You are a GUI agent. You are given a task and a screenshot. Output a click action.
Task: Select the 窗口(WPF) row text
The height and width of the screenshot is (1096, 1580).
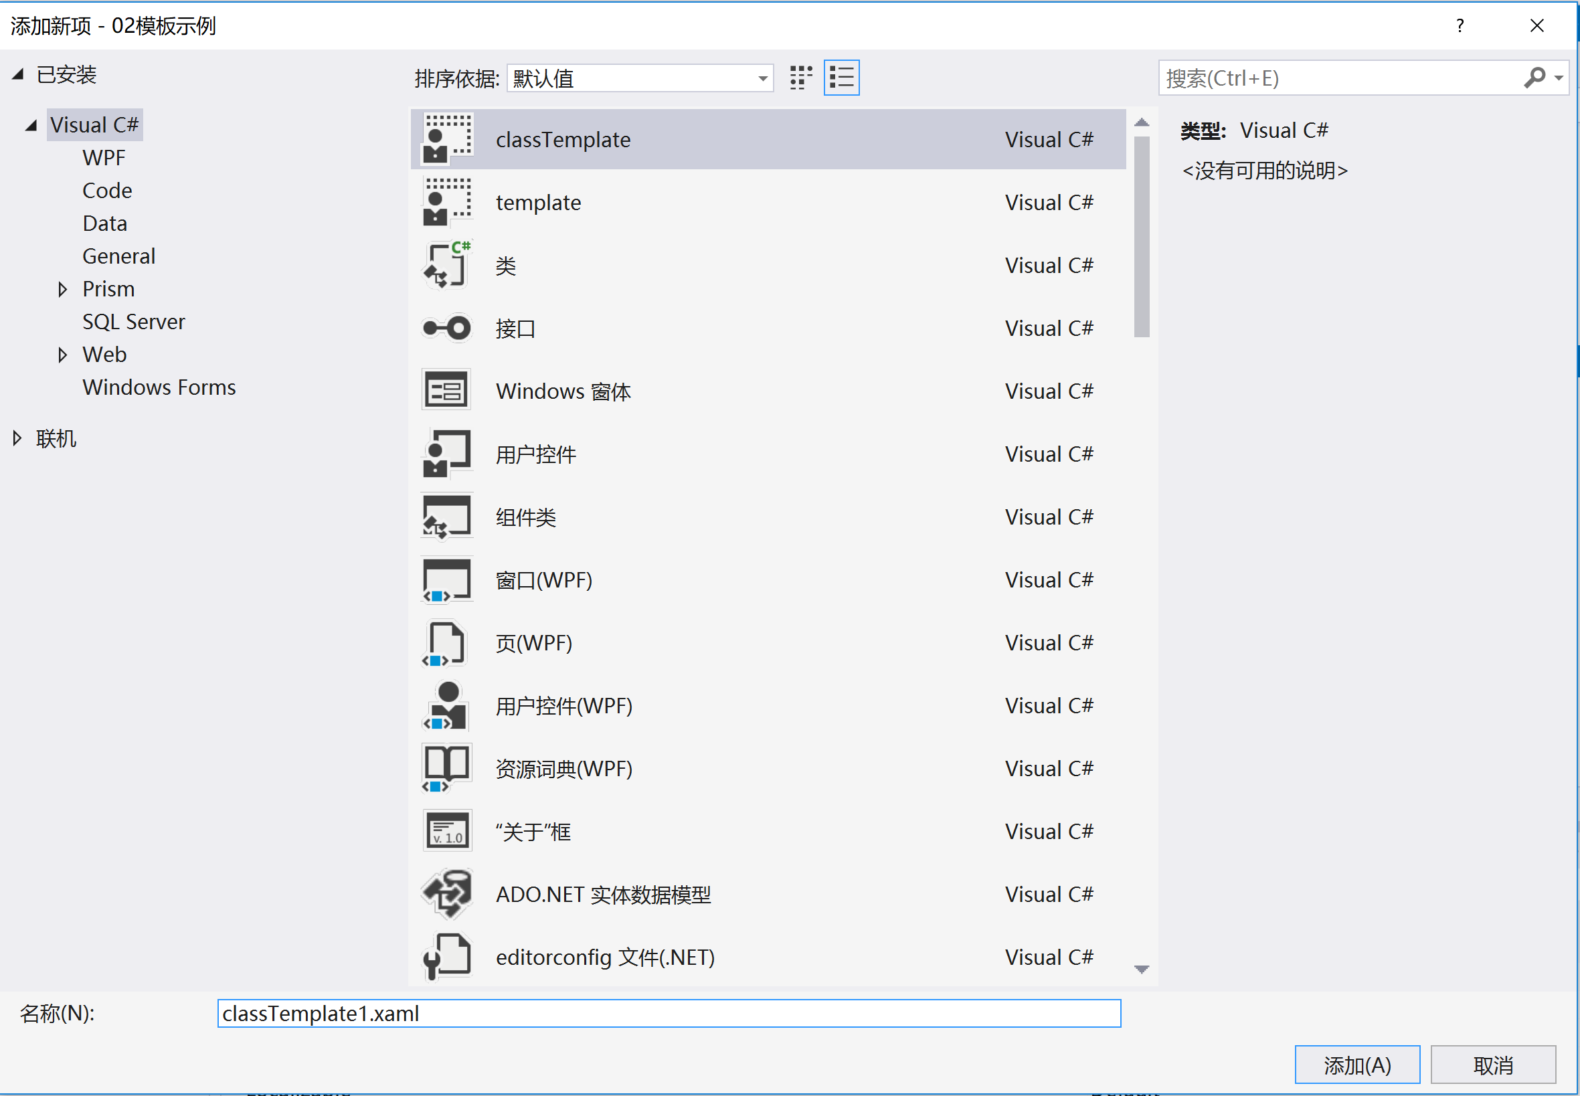(x=544, y=580)
